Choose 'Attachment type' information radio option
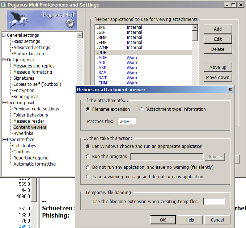 coord(141,109)
